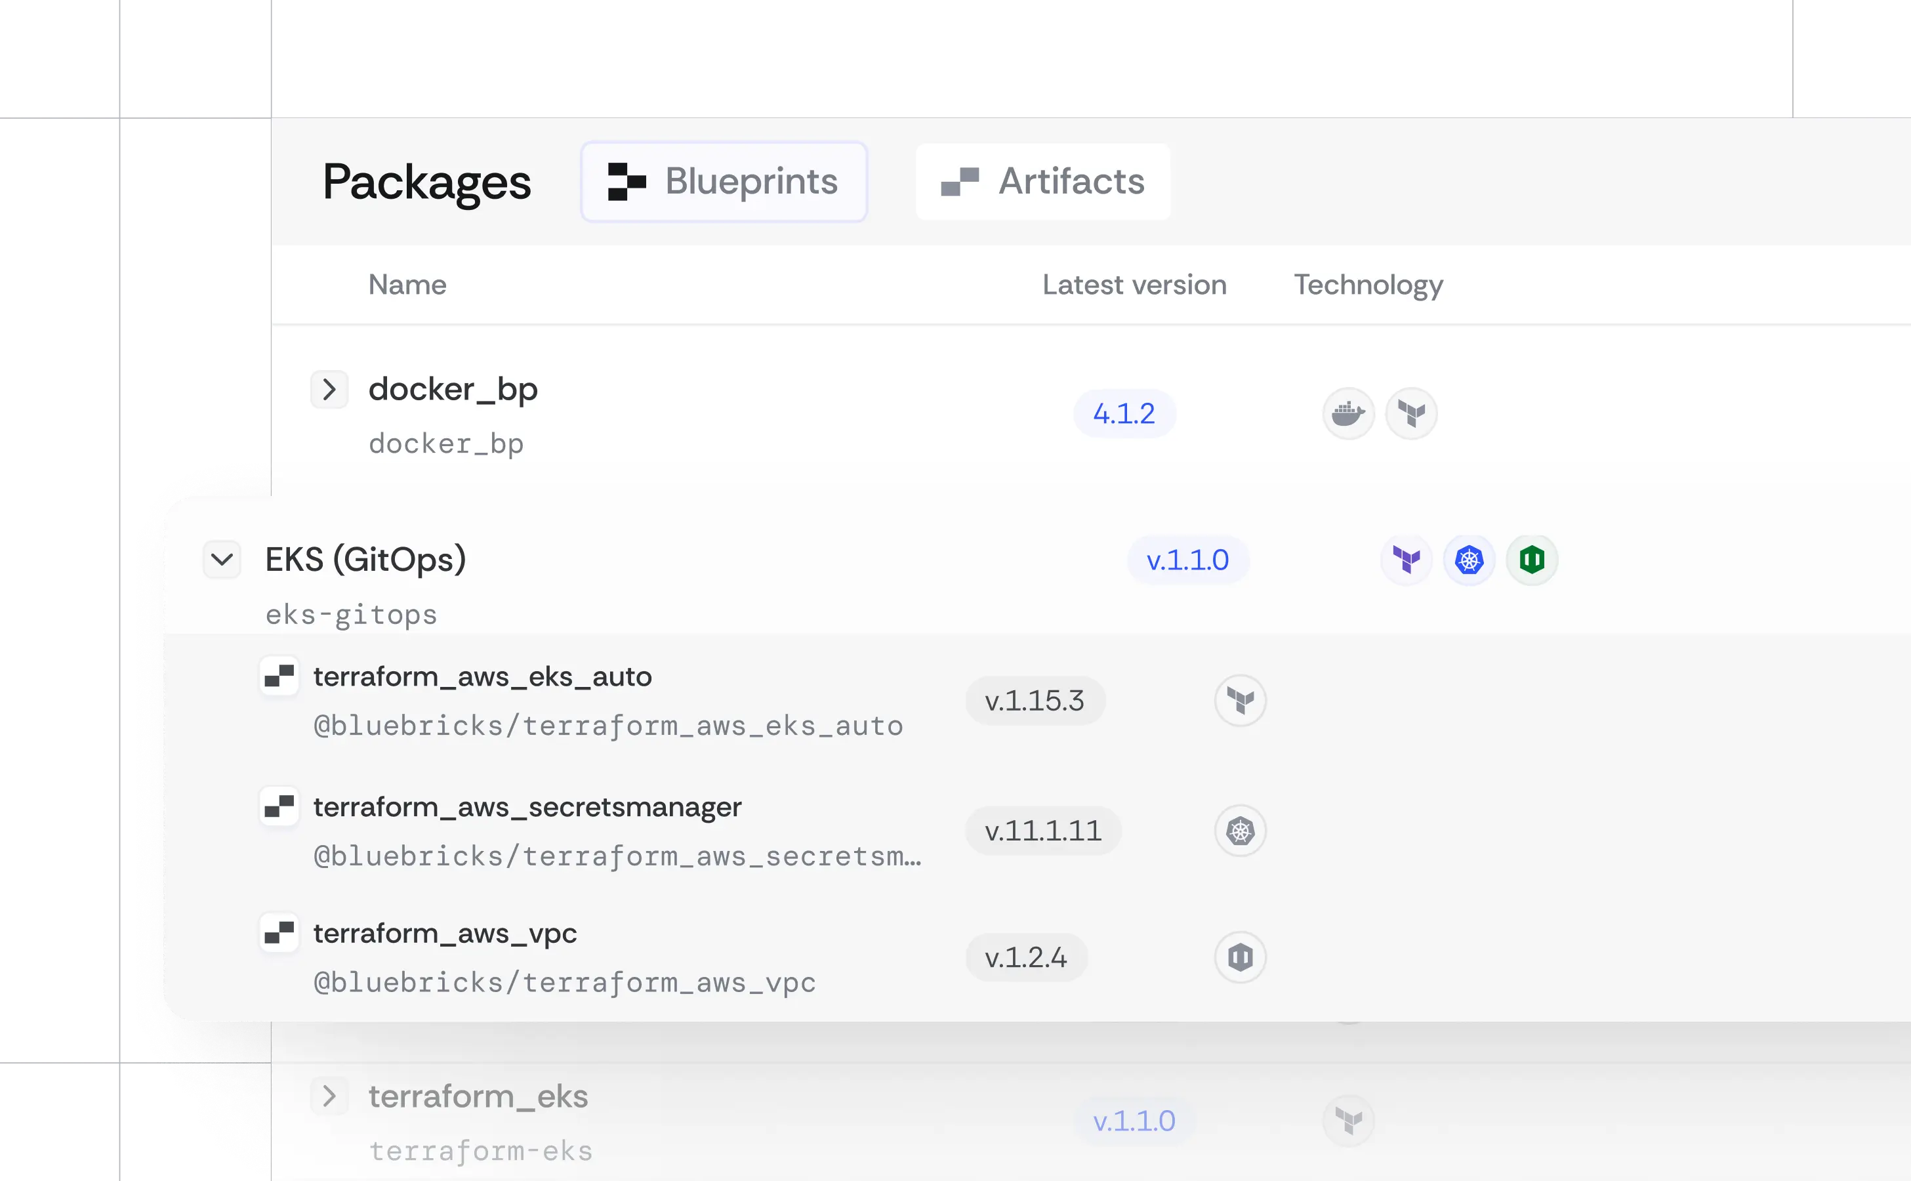This screenshot has height=1181, width=1911.
Task: Click the Name column header
Action: (x=407, y=284)
